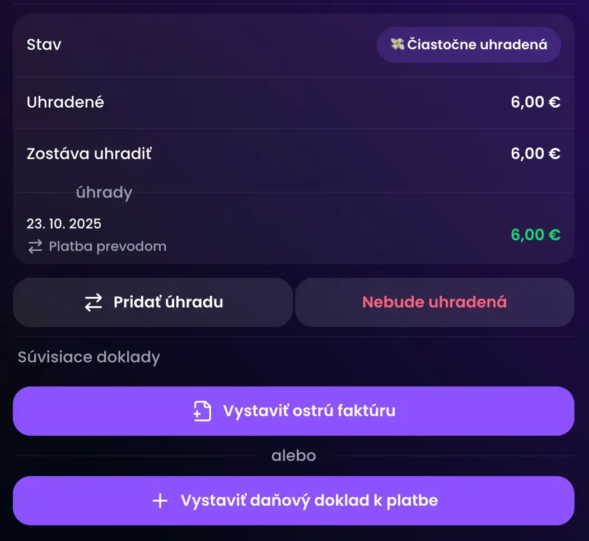Issue Vystaviť daňový doklad k platbe
The image size is (589, 541).
click(x=308, y=501)
